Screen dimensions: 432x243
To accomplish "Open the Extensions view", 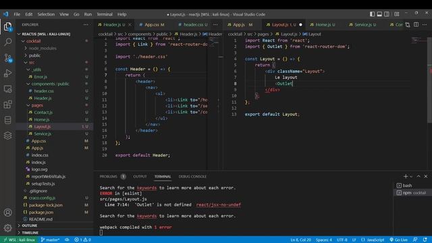I will coord(7,105).
